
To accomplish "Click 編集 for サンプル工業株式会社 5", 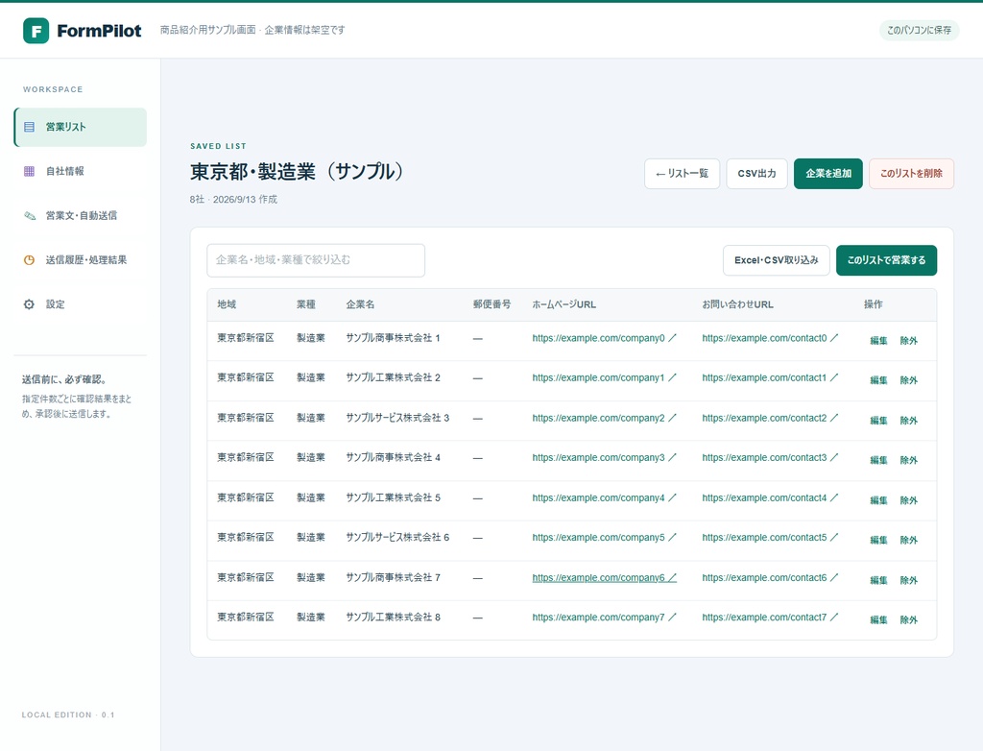I will click(878, 500).
